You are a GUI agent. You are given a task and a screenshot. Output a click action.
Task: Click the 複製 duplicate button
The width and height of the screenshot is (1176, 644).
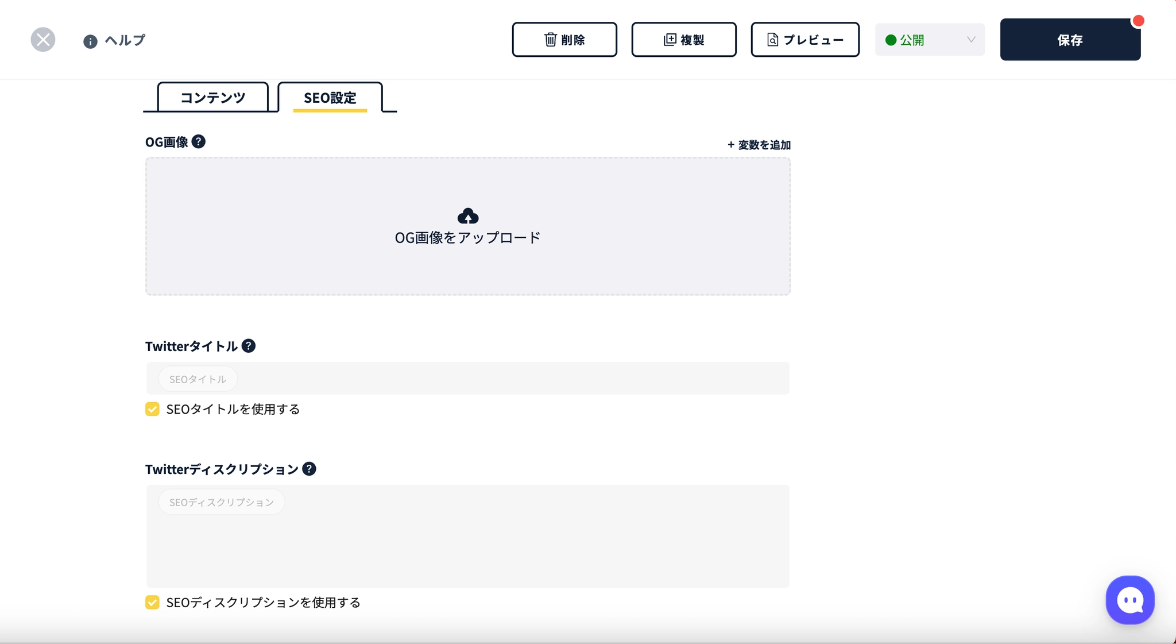point(684,40)
